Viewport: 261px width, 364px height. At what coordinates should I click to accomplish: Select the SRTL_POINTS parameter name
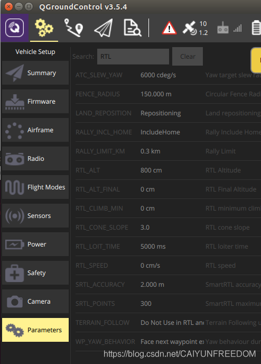(95, 304)
